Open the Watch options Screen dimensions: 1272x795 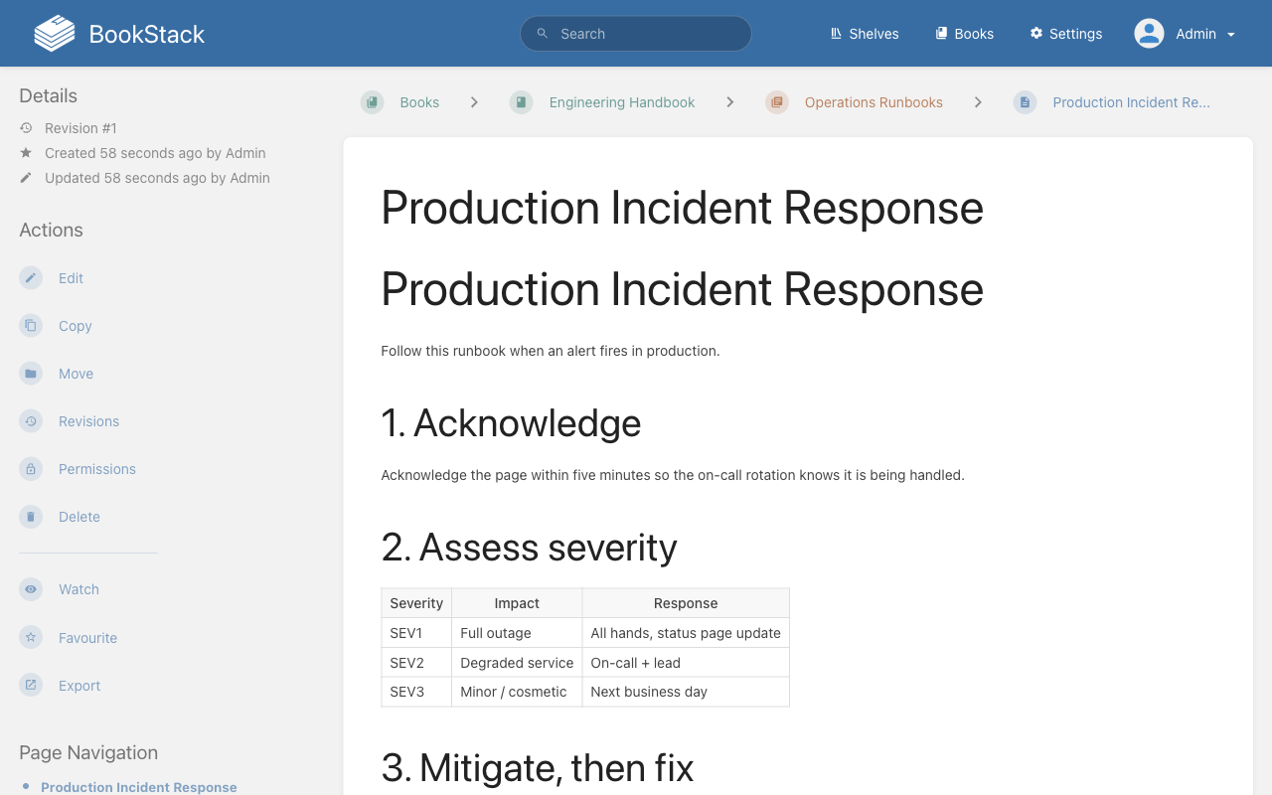point(79,589)
